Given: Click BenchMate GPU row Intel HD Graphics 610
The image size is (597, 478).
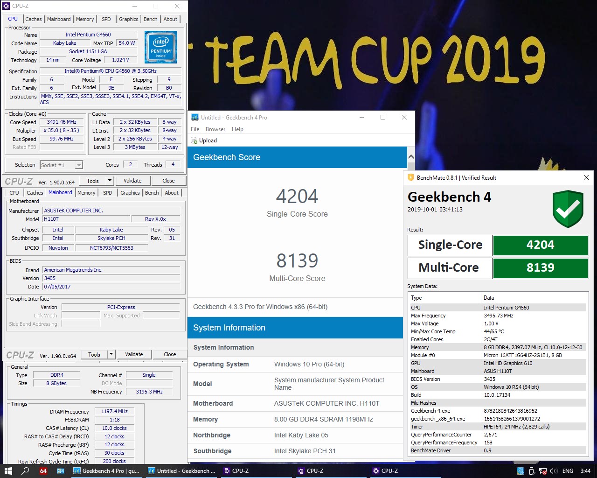Looking at the screenshot, I should tap(498, 363).
